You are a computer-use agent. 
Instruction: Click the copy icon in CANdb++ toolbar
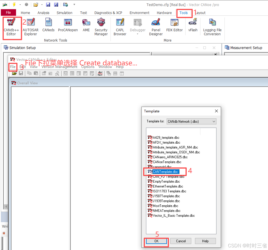coord(29,74)
